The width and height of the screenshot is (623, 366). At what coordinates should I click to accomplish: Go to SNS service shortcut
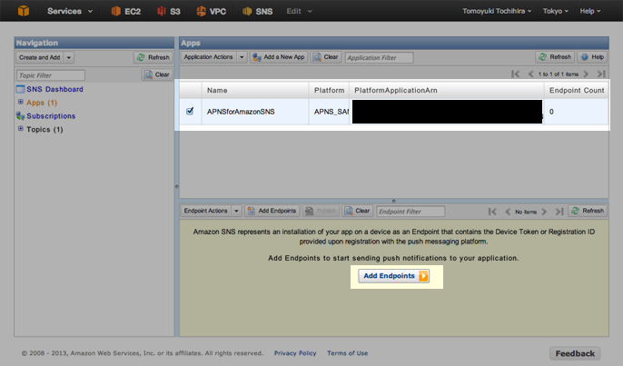(x=257, y=11)
